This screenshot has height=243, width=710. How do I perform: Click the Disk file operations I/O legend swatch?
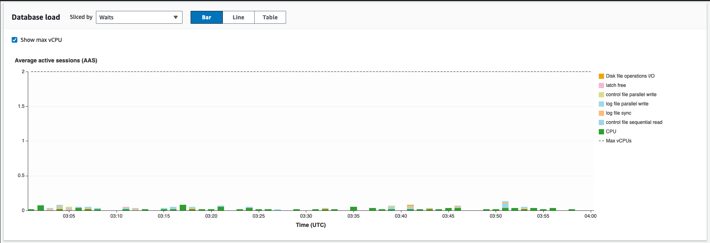point(601,76)
